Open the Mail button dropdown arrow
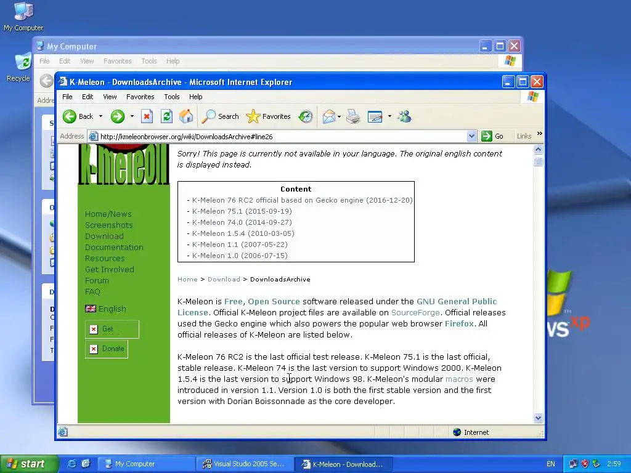Screen dimensions: 631x473 (x=340, y=116)
